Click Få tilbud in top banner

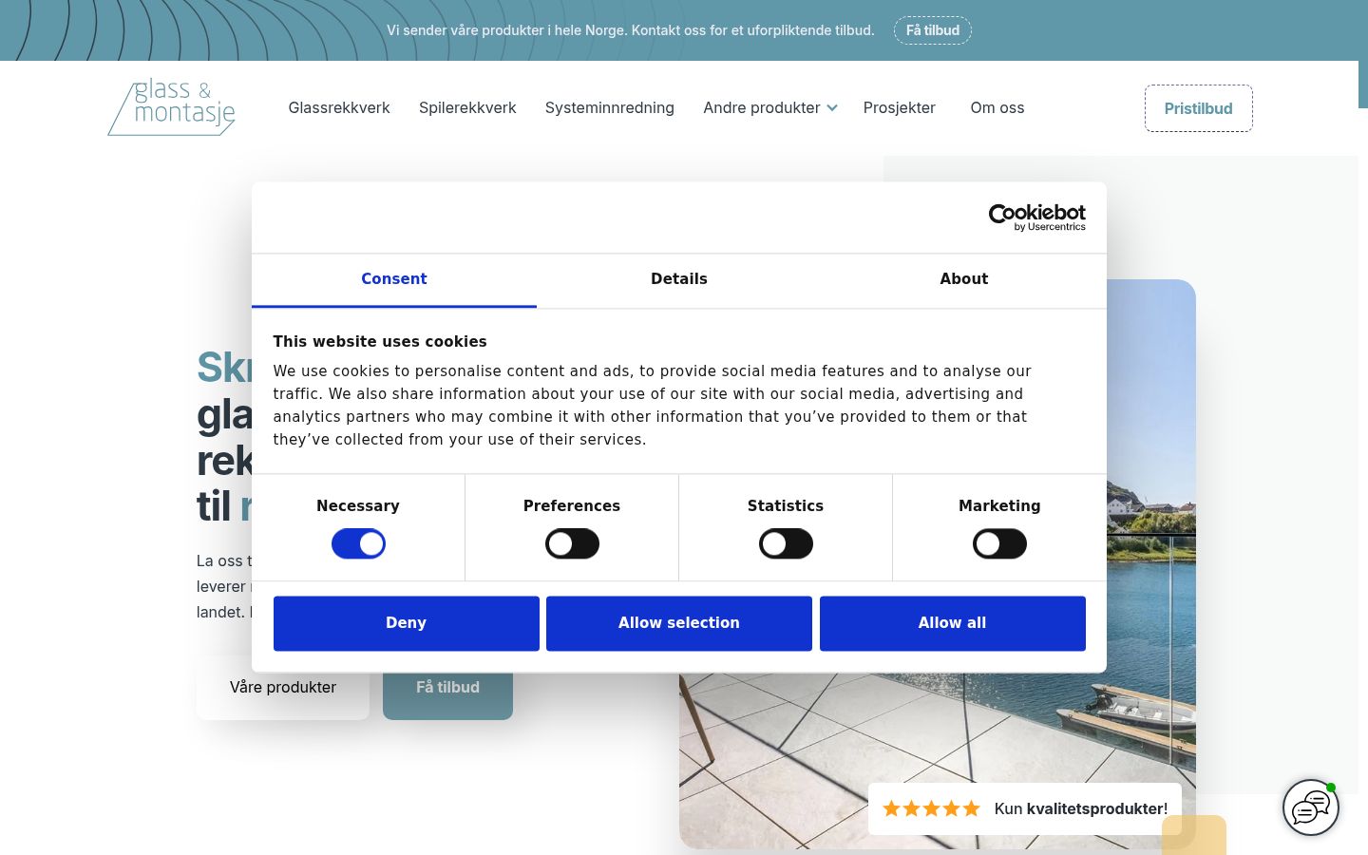[933, 30]
